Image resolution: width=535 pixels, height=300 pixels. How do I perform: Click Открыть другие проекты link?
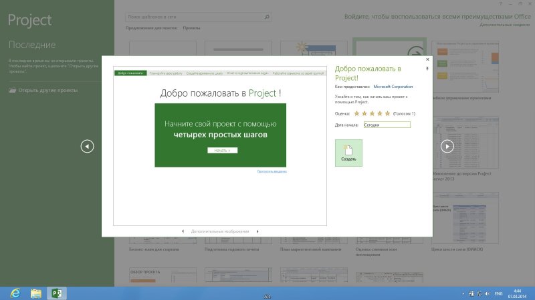pyautogui.click(x=47, y=91)
